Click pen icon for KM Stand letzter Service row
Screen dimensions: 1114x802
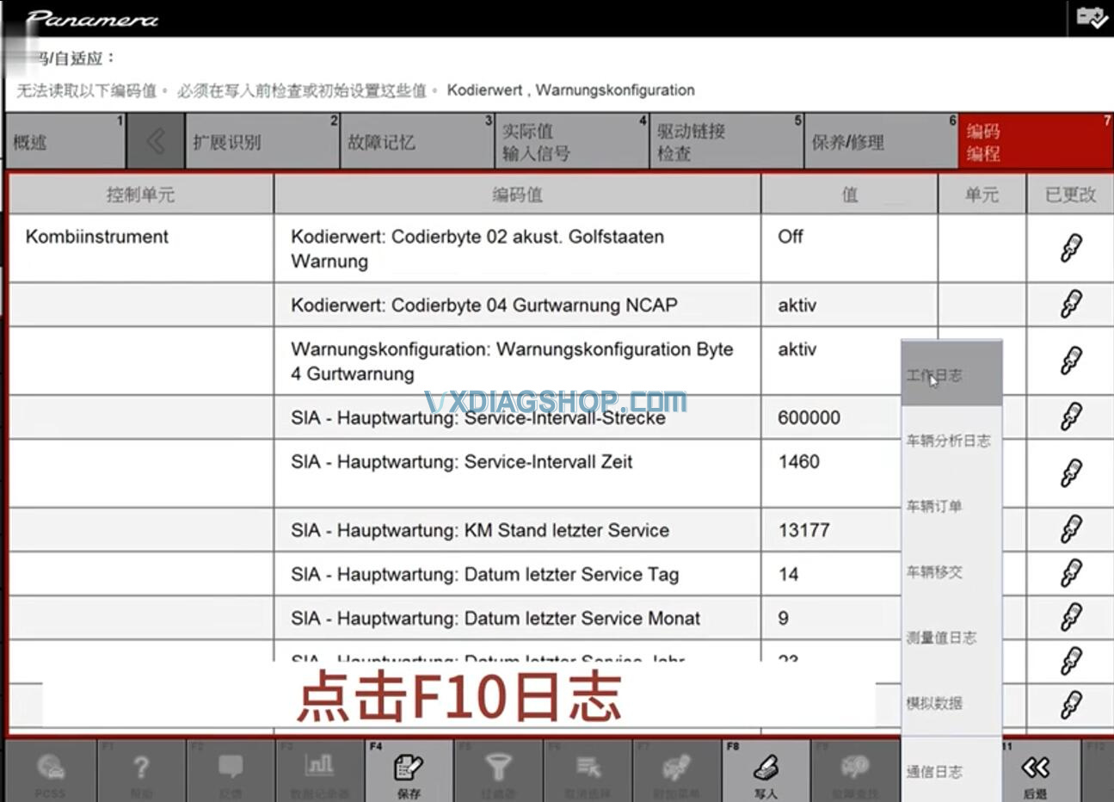(1070, 528)
